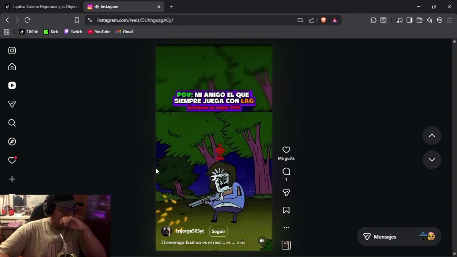Open more options three dots on reel
The width and height of the screenshot is (457, 257).
[286, 227]
